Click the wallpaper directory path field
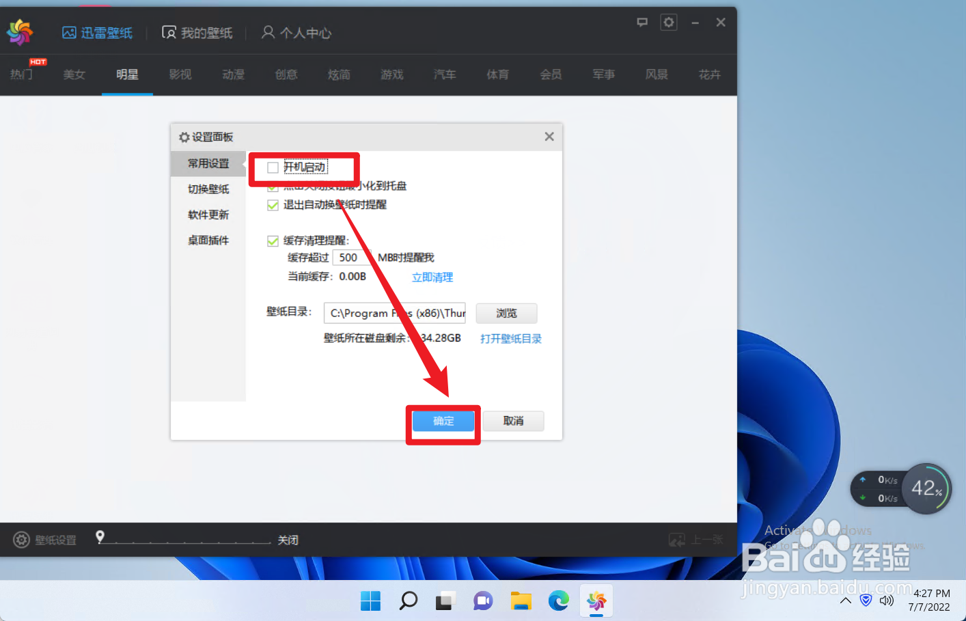 395,313
